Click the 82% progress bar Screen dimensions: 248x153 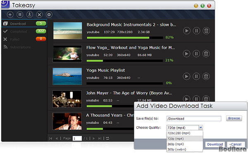[x=125, y=38]
